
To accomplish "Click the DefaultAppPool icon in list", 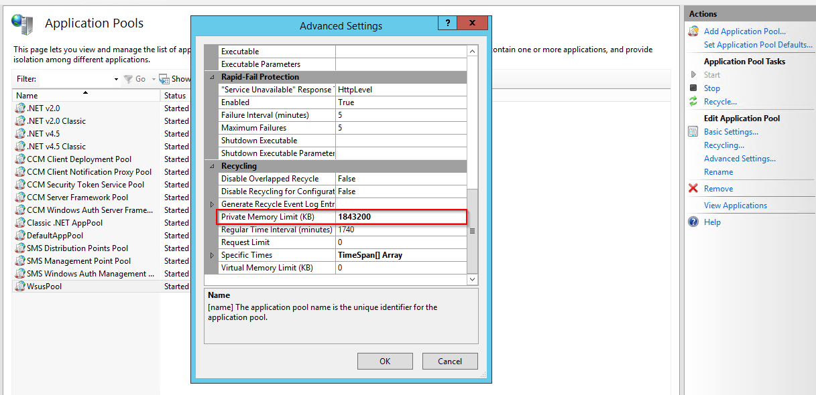I will (x=20, y=236).
